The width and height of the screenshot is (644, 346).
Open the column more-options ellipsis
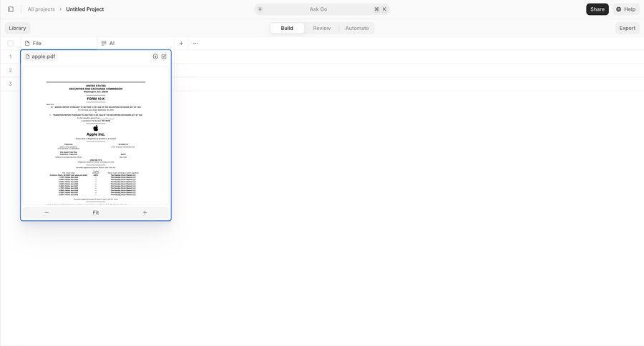195,43
